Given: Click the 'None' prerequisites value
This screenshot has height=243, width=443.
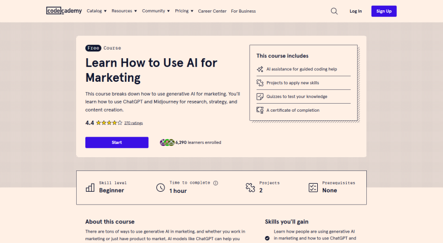Looking at the screenshot, I should pyautogui.click(x=329, y=190).
